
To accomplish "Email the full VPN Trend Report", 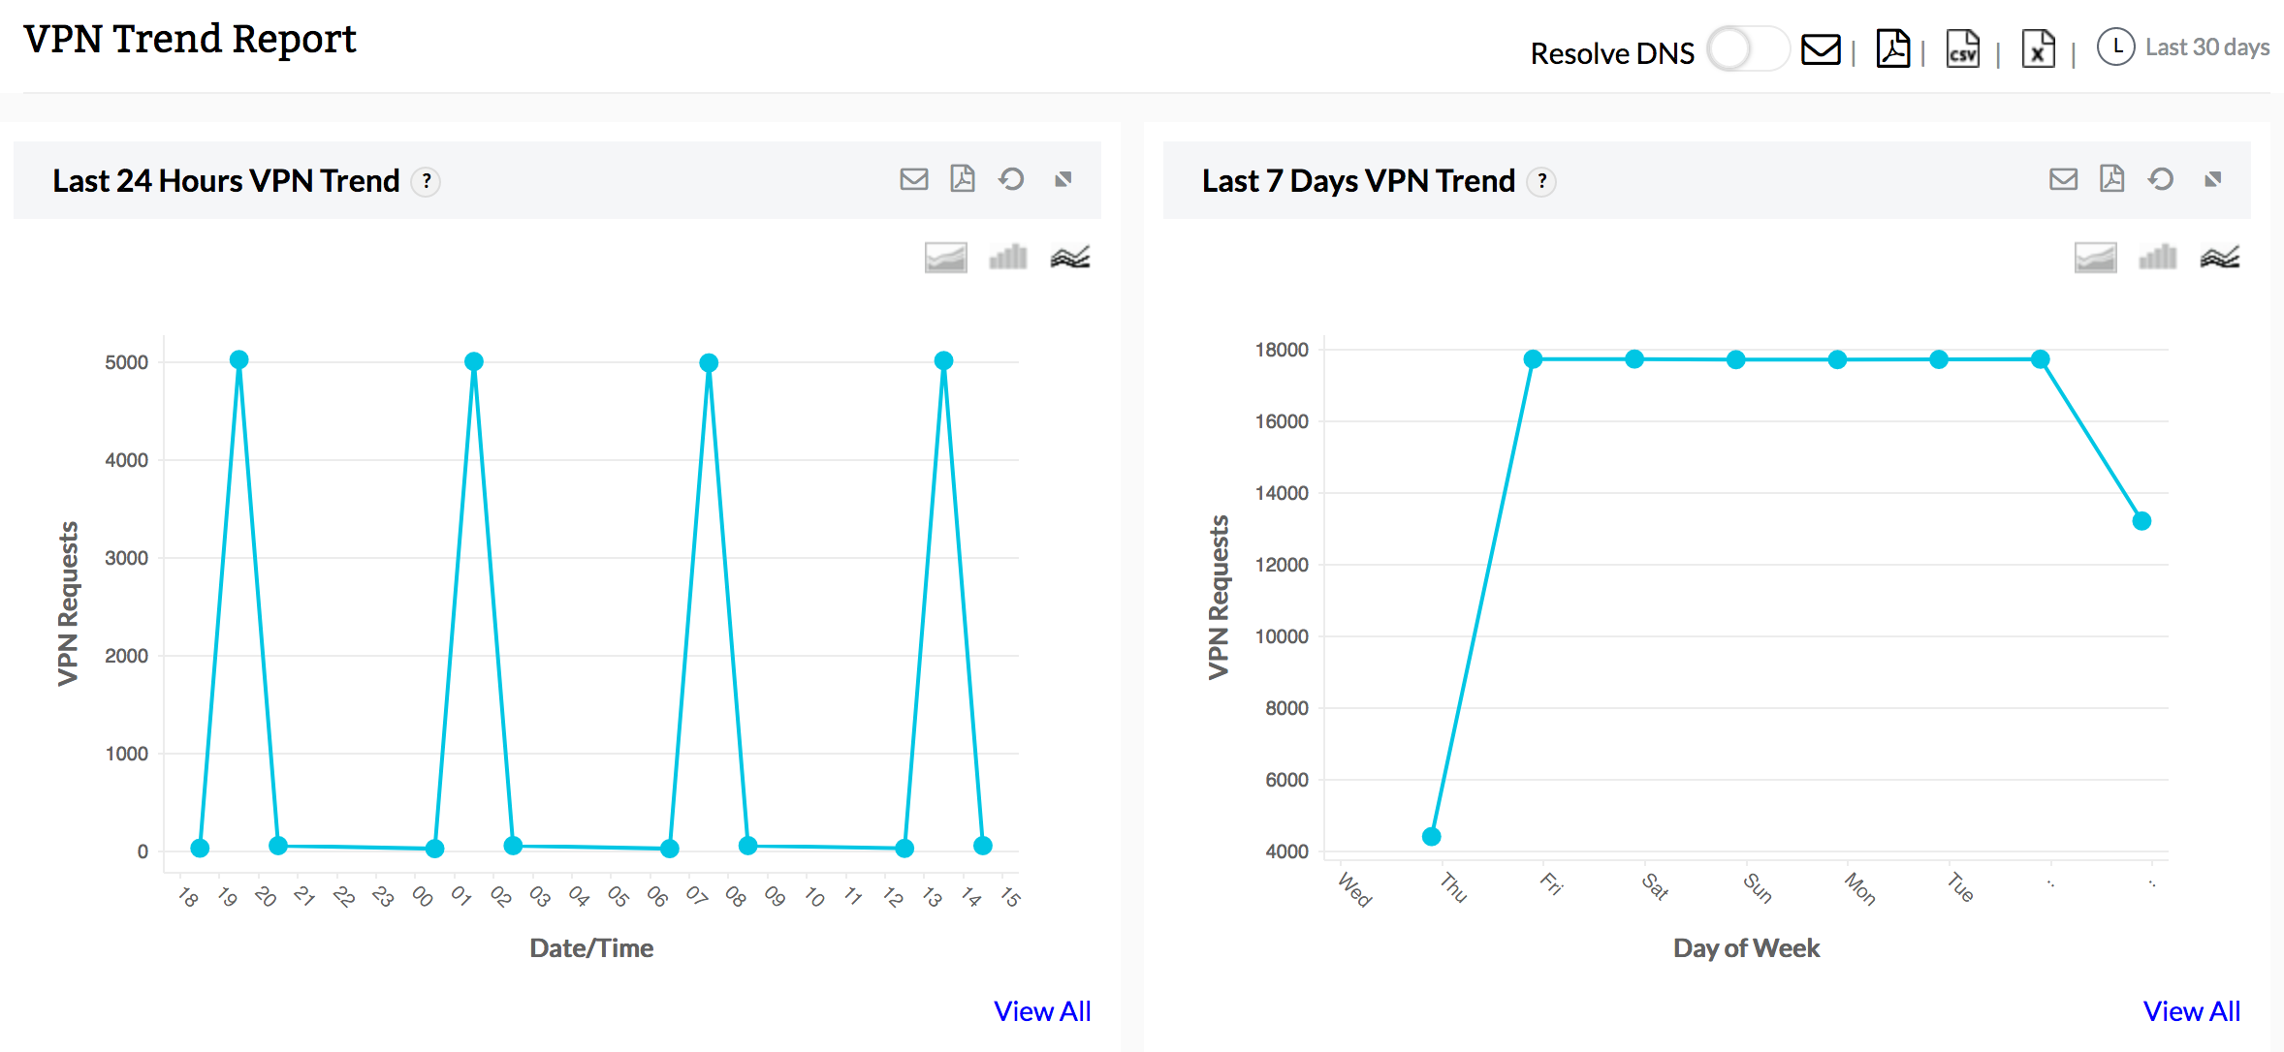I will coord(1820,49).
